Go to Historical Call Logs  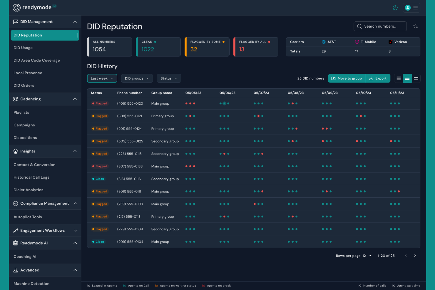pos(31,177)
